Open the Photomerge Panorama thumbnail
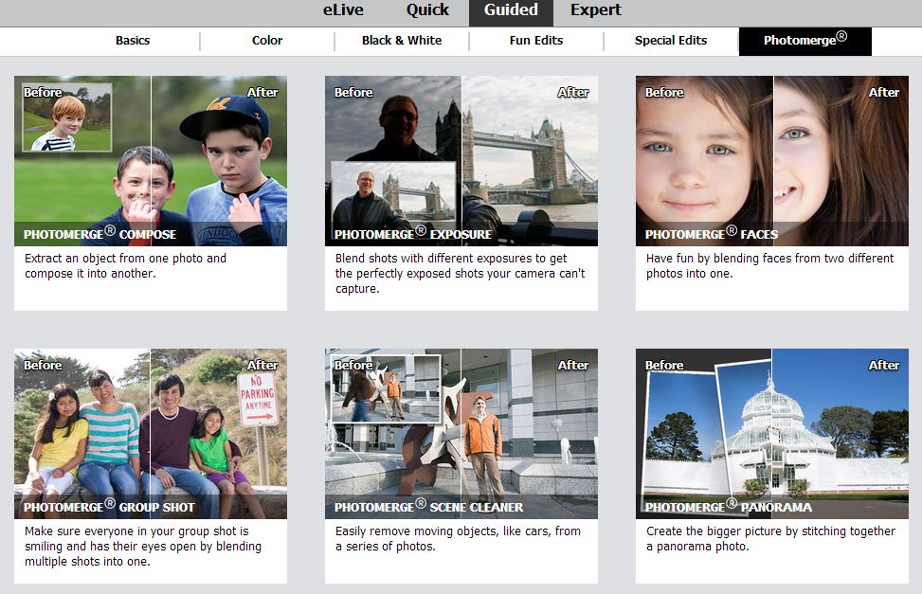This screenshot has height=594, width=922. [x=772, y=434]
